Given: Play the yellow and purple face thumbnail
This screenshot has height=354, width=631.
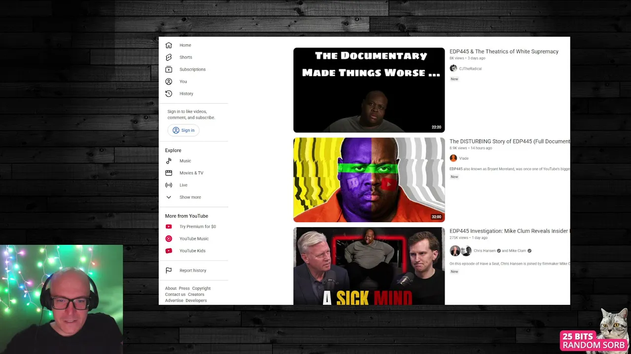Looking at the screenshot, I should coord(369,180).
